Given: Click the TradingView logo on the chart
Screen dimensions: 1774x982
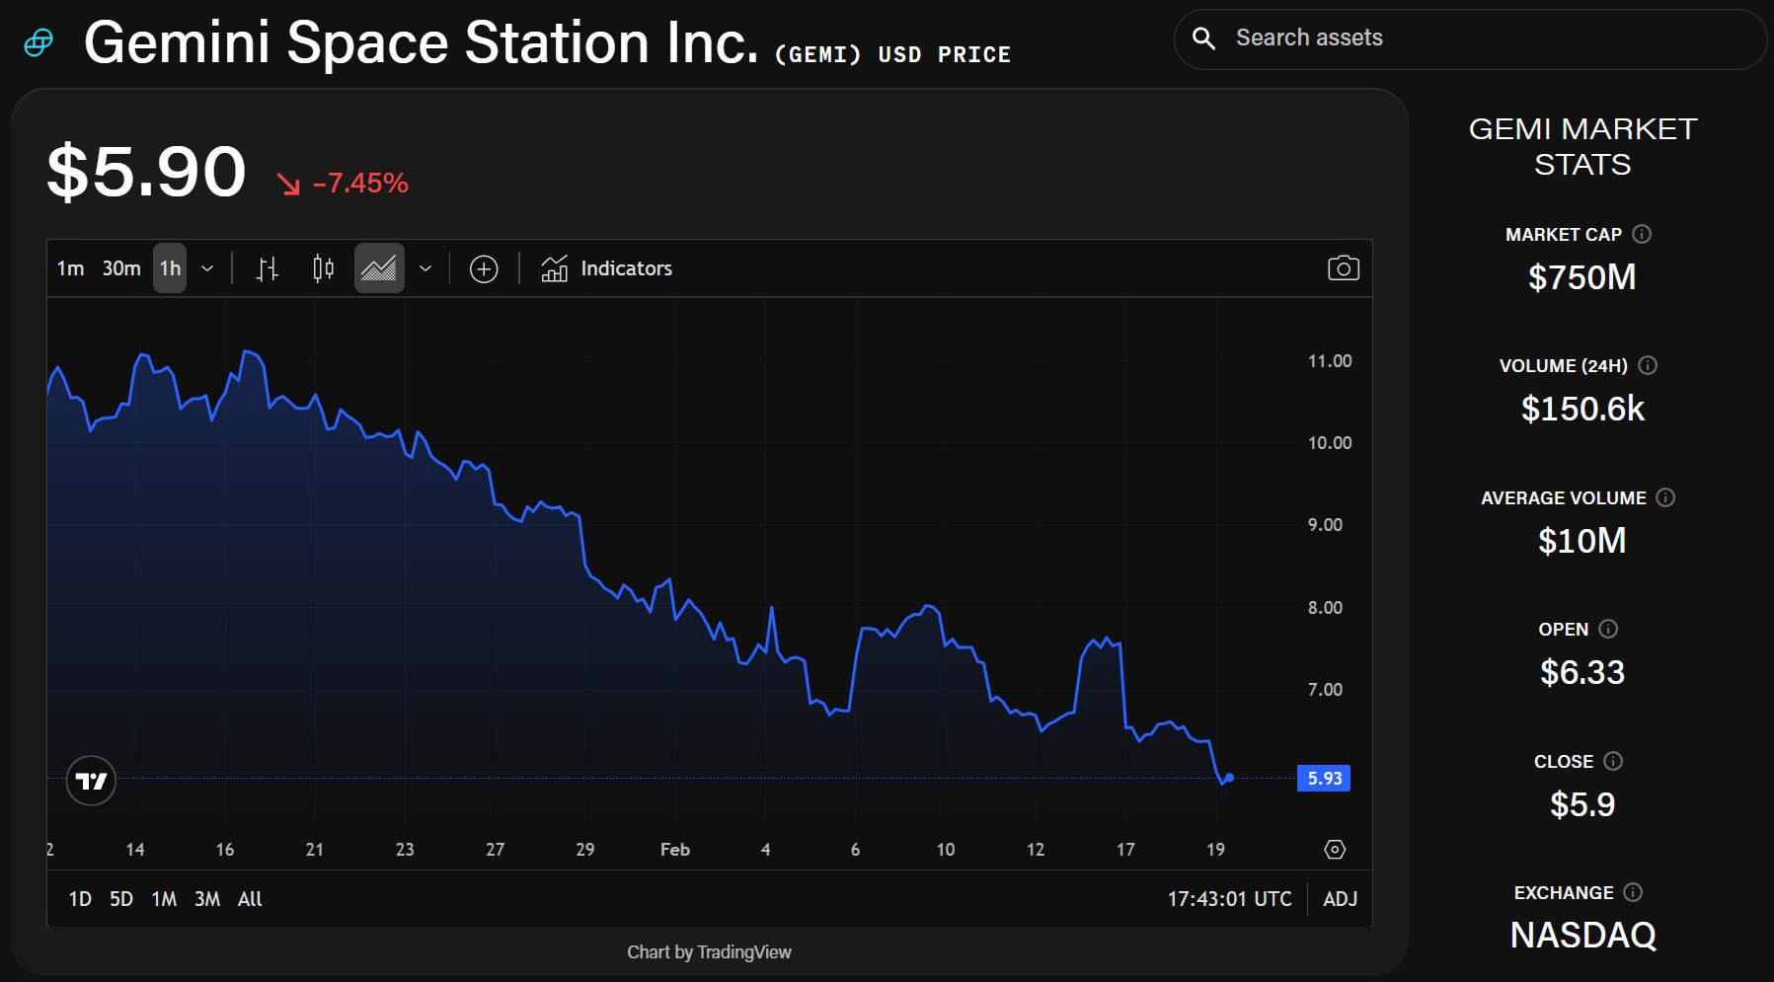Looking at the screenshot, I should [x=91, y=782].
